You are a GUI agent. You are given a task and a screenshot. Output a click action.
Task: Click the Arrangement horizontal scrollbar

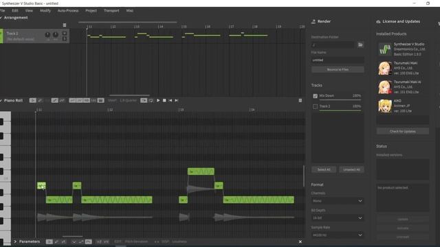(129, 95)
